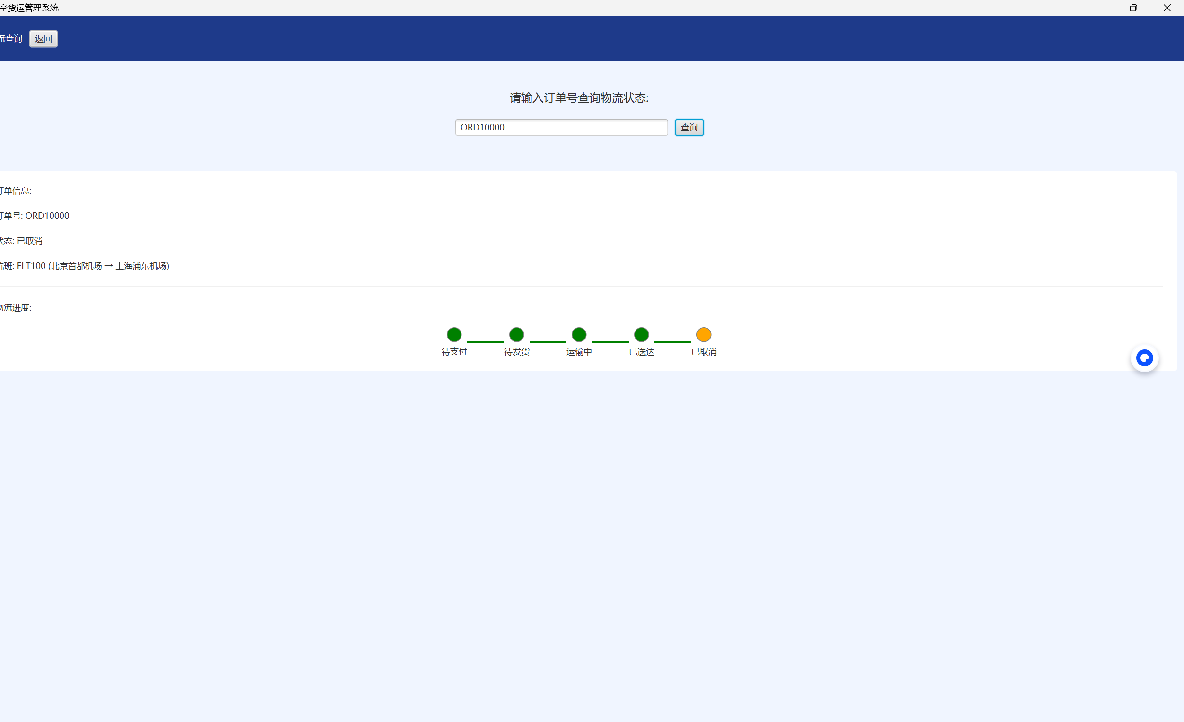Minimize the application window
The image size is (1184, 722).
pyautogui.click(x=1101, y=8)
